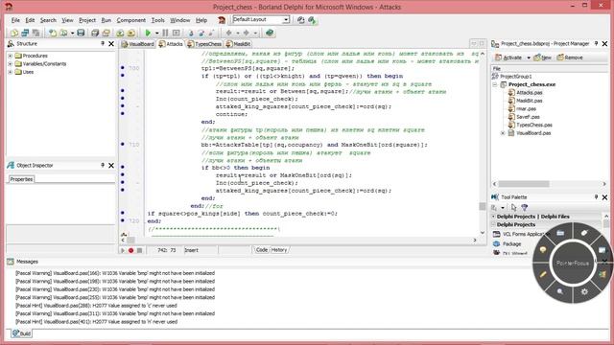The width and height of the screenshot is (614, 345).
Task: Click the Add File to Project icon
Action: pyautogui.click(x=120, y=33)
